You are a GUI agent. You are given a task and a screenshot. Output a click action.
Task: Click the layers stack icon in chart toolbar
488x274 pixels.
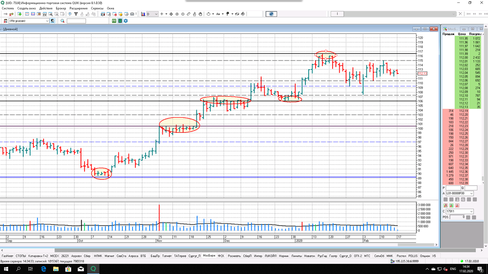click(242, 14)
